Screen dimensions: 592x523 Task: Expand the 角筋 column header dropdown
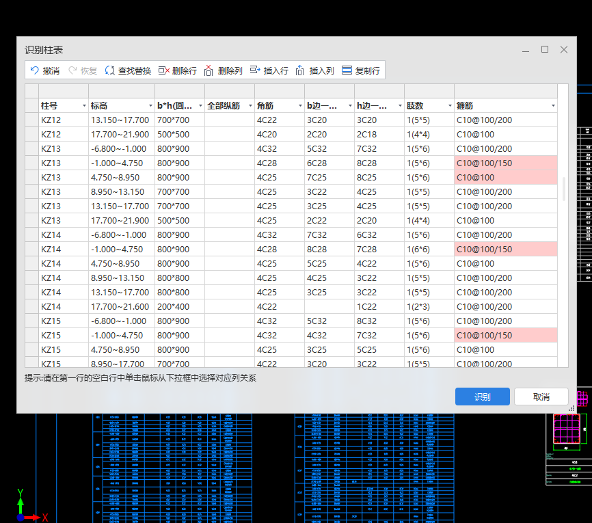[x=299, y=106]
